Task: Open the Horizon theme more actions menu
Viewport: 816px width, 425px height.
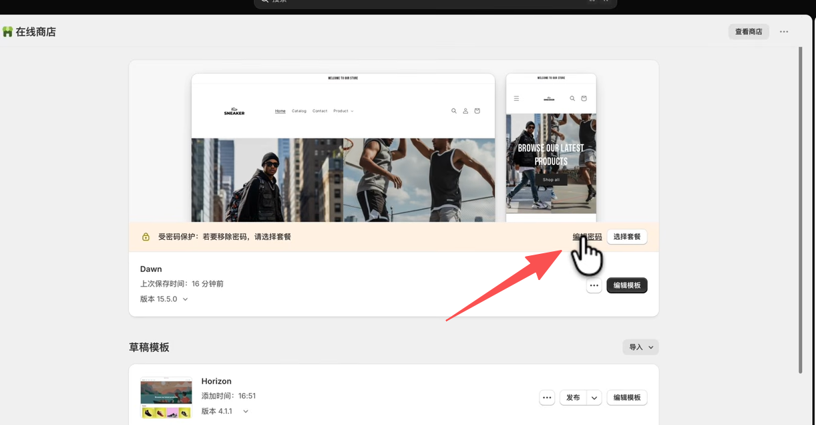Action: (x=548, y=398)
